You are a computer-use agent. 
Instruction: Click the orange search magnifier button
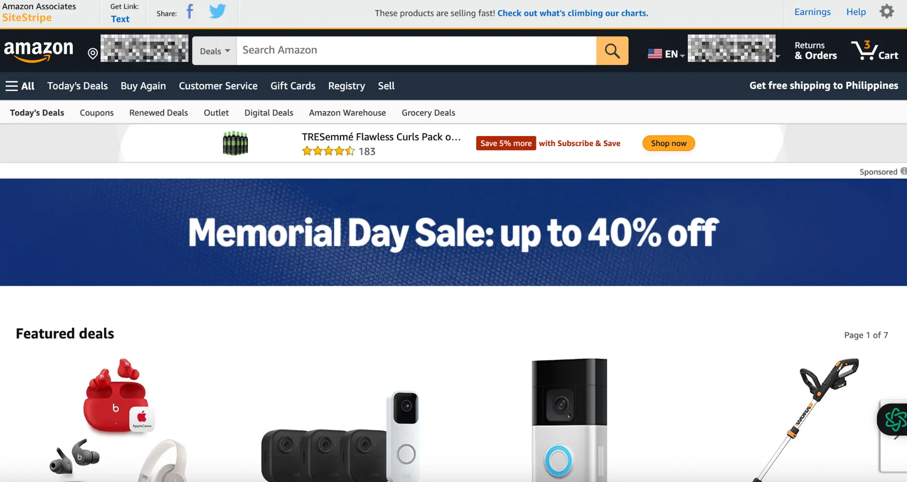pos(612,51)
